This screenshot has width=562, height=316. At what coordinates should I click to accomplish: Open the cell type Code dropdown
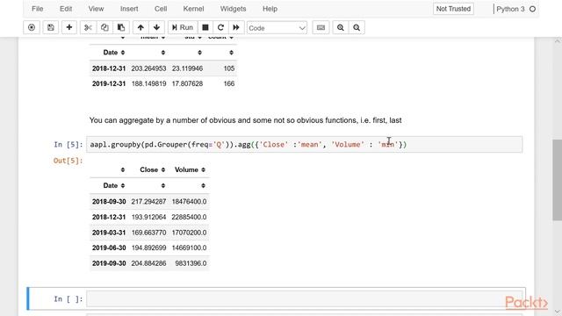tap(277, 28)
